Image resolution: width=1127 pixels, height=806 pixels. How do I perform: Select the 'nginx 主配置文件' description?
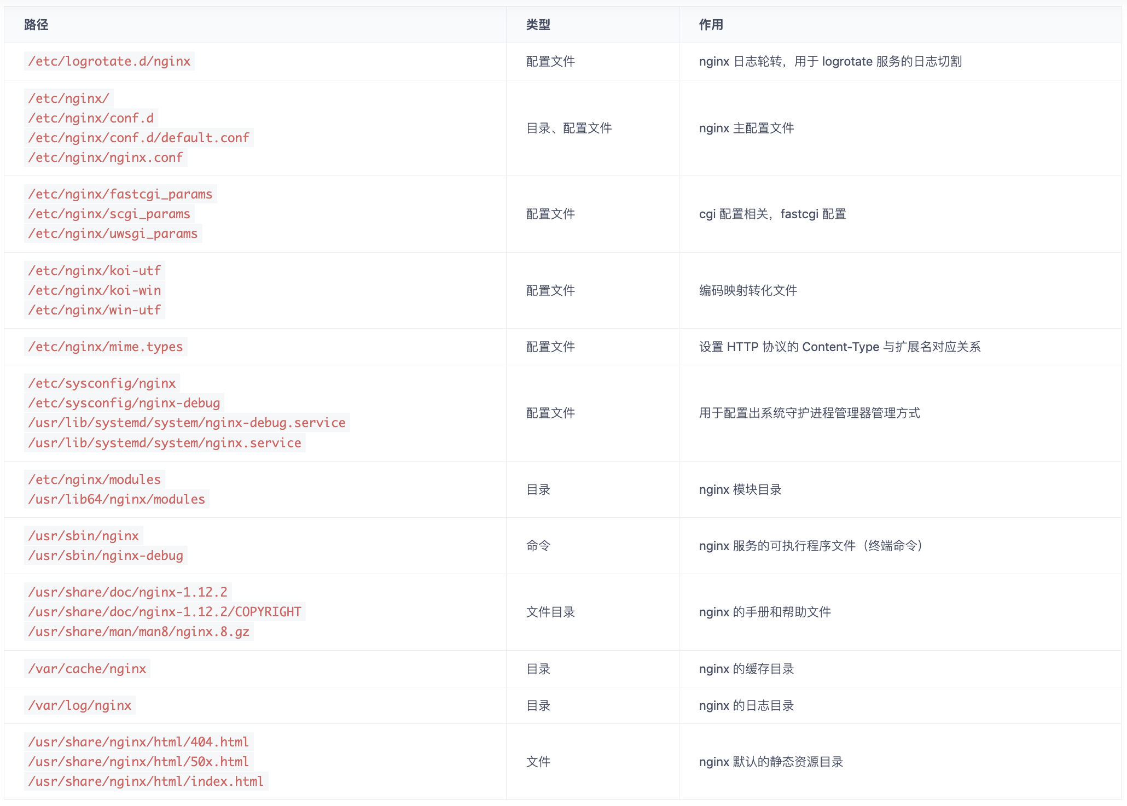(x=746, y=128)
